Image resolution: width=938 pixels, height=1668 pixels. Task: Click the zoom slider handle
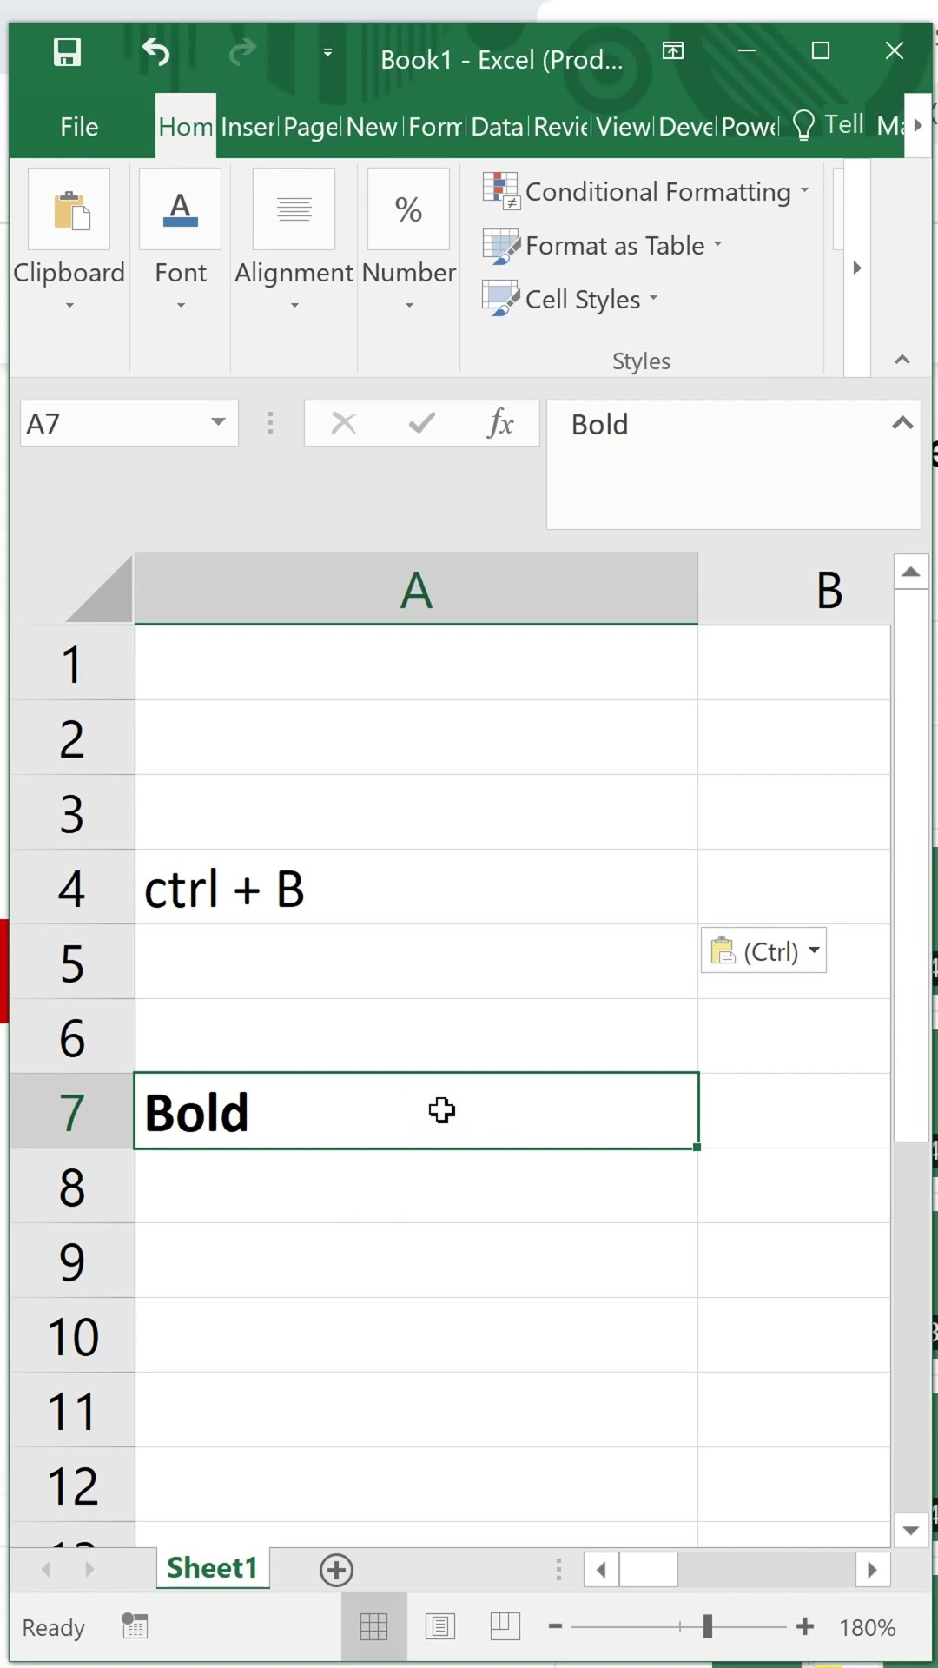point(708,1626)
